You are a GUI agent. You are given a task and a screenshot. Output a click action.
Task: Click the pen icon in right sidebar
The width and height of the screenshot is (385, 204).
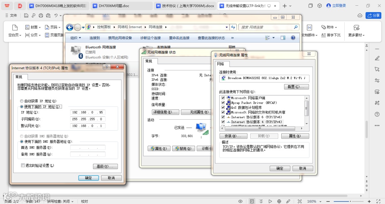point(377,58)
